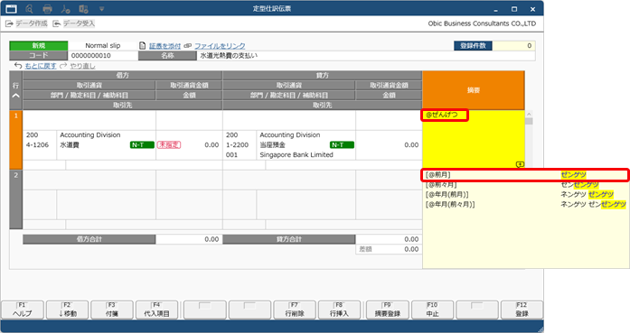Viewport: 630px width, 333px height.
Task: Click the F2 ↓移動 button
Action: 67,310
